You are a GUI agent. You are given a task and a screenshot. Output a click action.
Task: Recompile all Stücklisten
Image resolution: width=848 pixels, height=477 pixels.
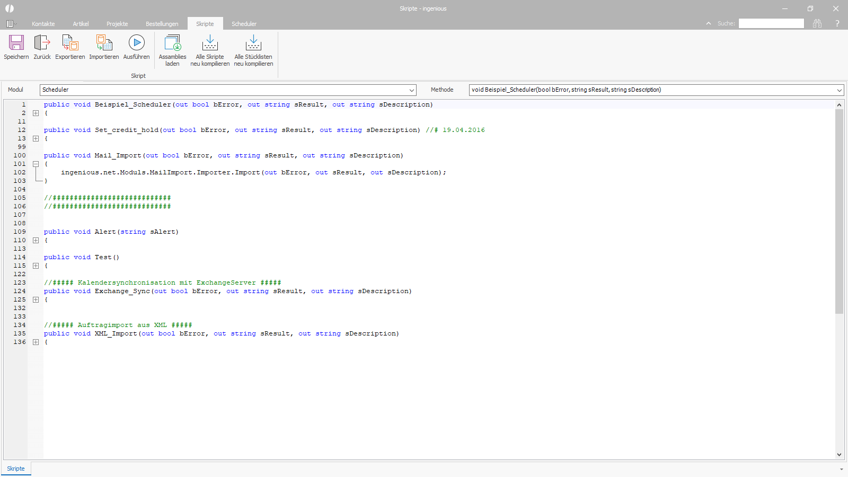253,51
